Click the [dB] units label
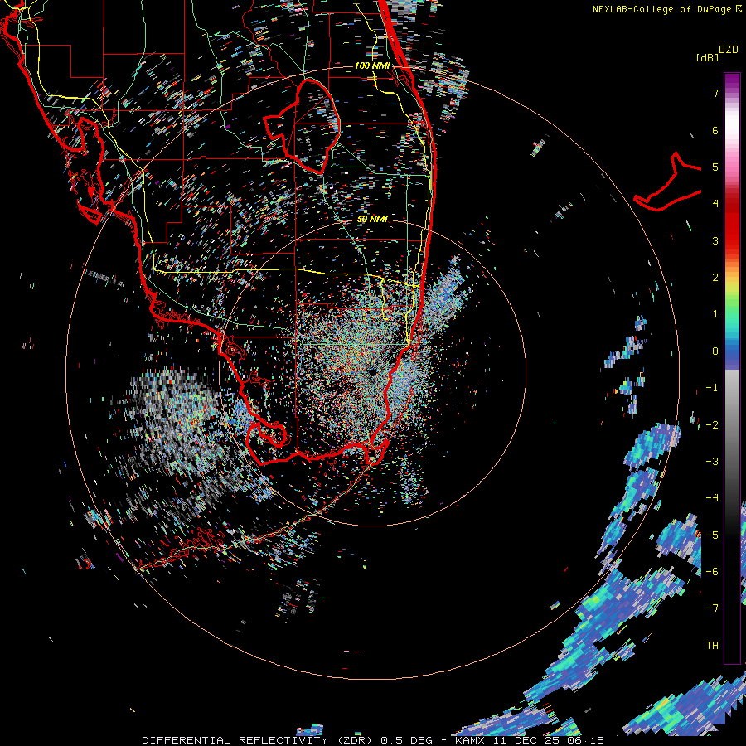Image resolution: width=746 pixels, height=746 pixels. click(x=707, y=57)
